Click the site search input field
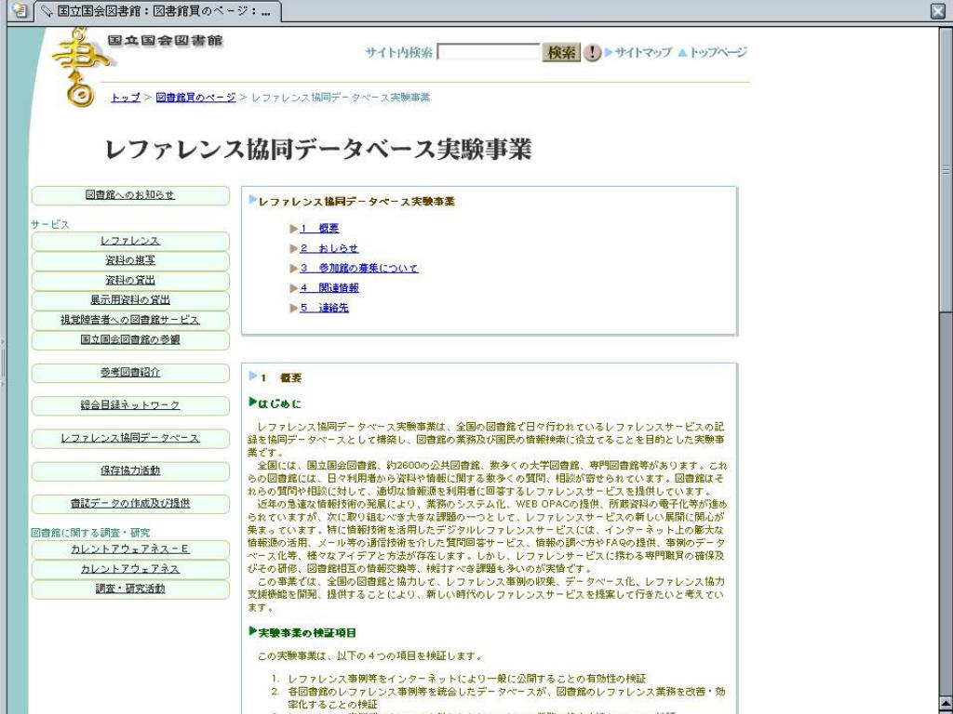Screen dimensions: 953x714 (x=489, y=53)
